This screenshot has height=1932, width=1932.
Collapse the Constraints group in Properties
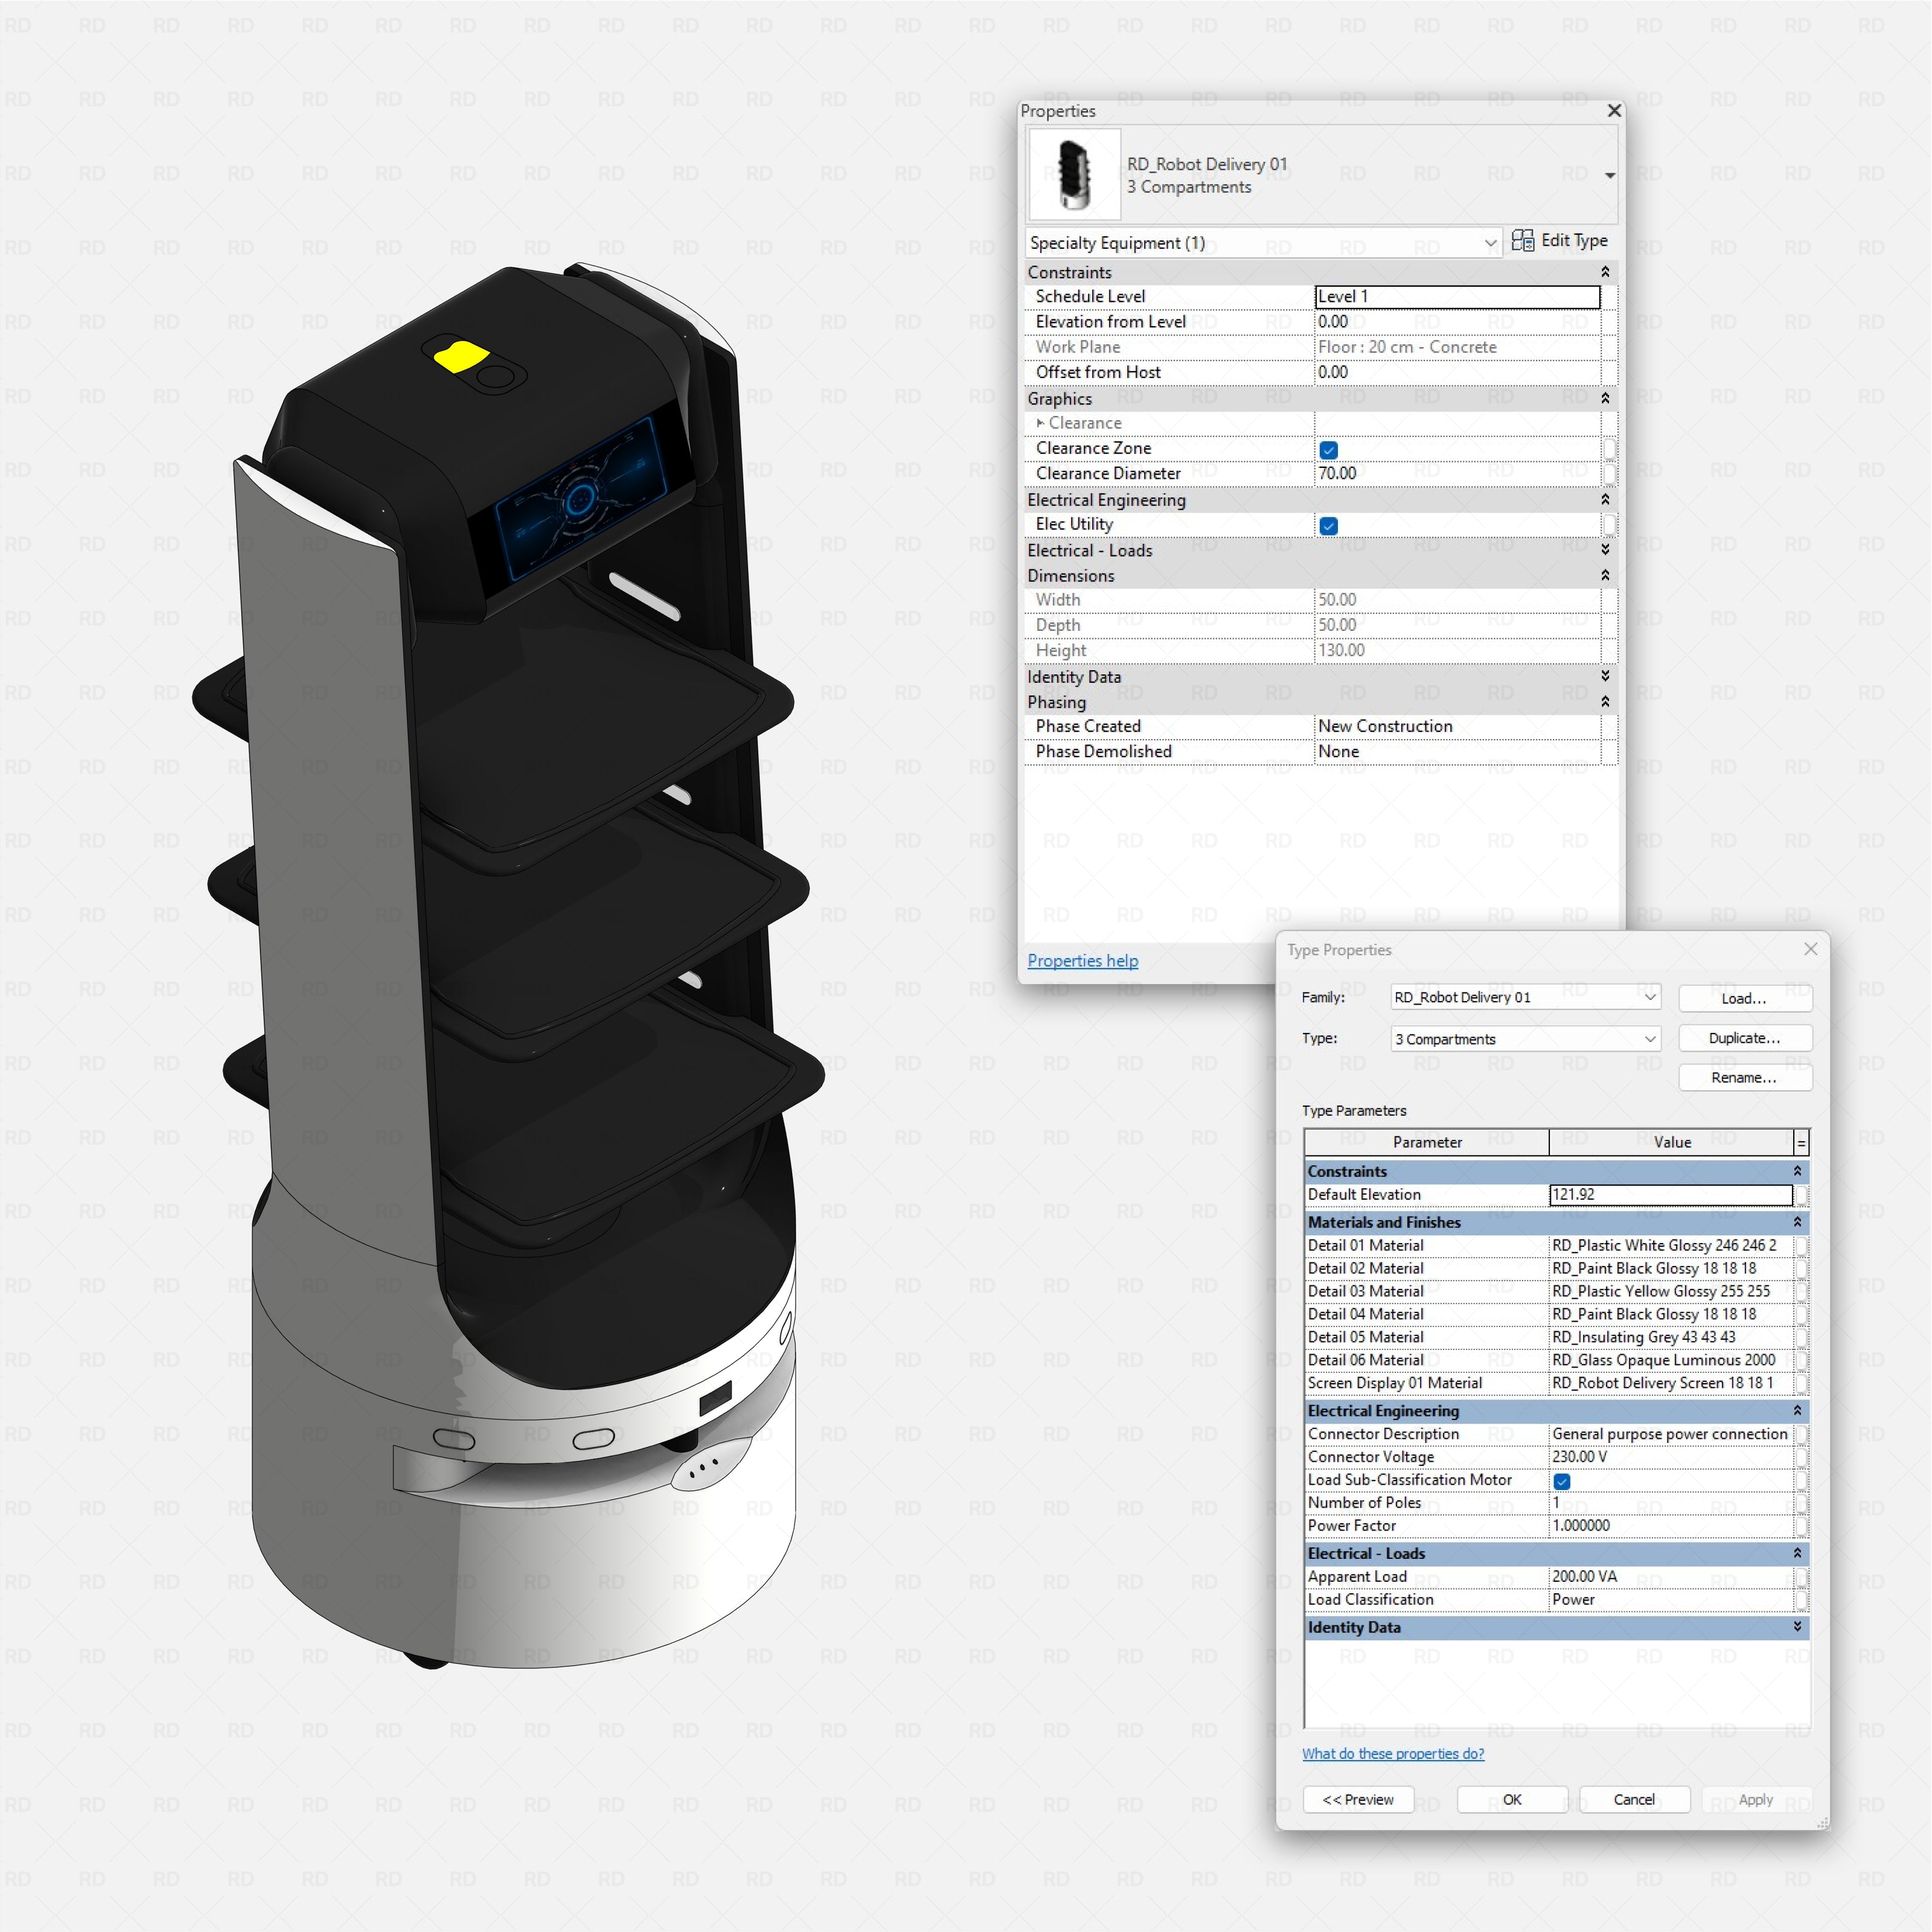pyautogui.click(x=1605, y=272)
